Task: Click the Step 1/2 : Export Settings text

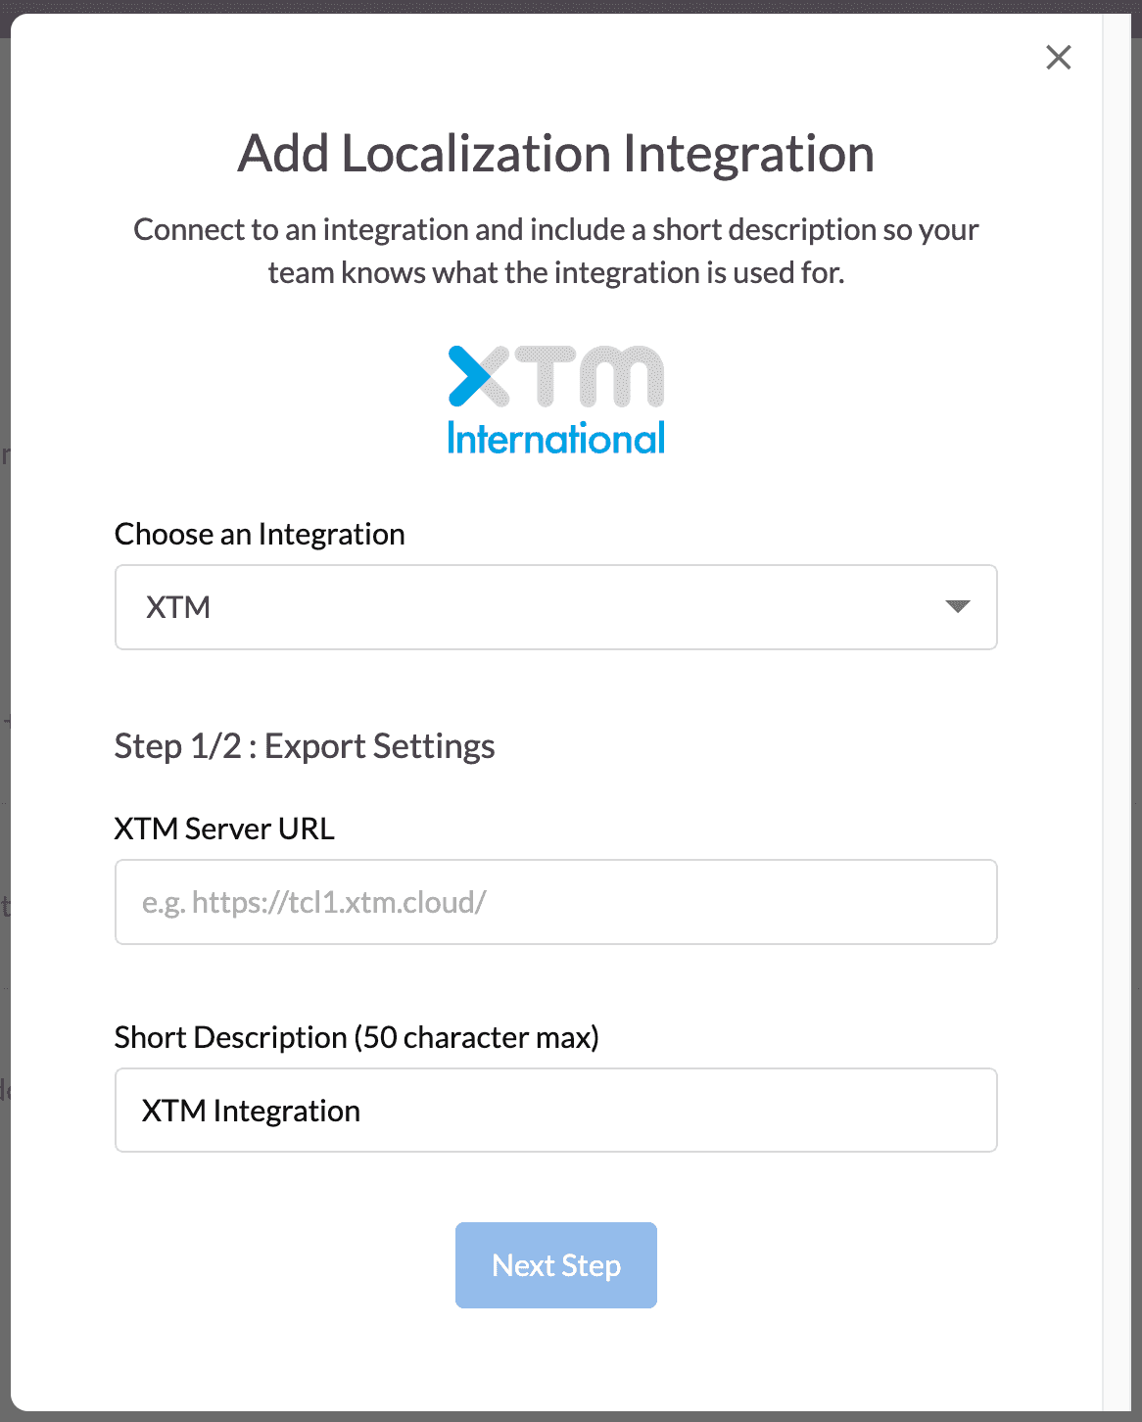Action: tap(305, 746)
